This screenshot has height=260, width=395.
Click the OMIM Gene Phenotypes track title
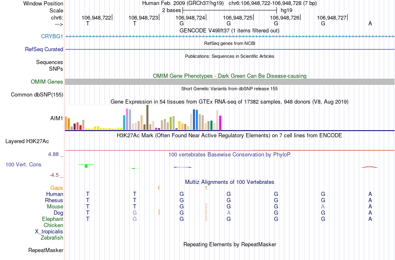click(x=230, y=76)
